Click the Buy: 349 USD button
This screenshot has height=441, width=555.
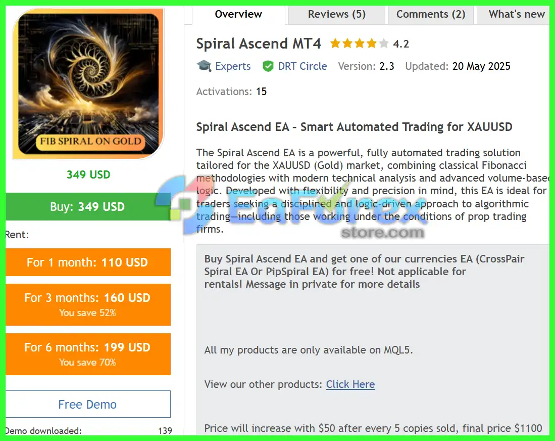pos(88,207)
